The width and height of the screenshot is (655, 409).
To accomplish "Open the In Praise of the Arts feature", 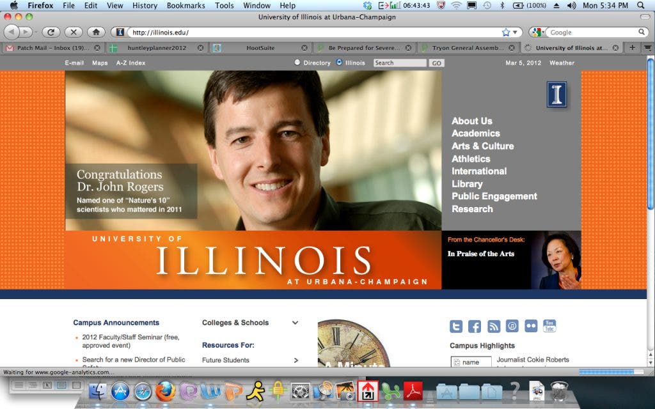I will click(x=481, y=254).
